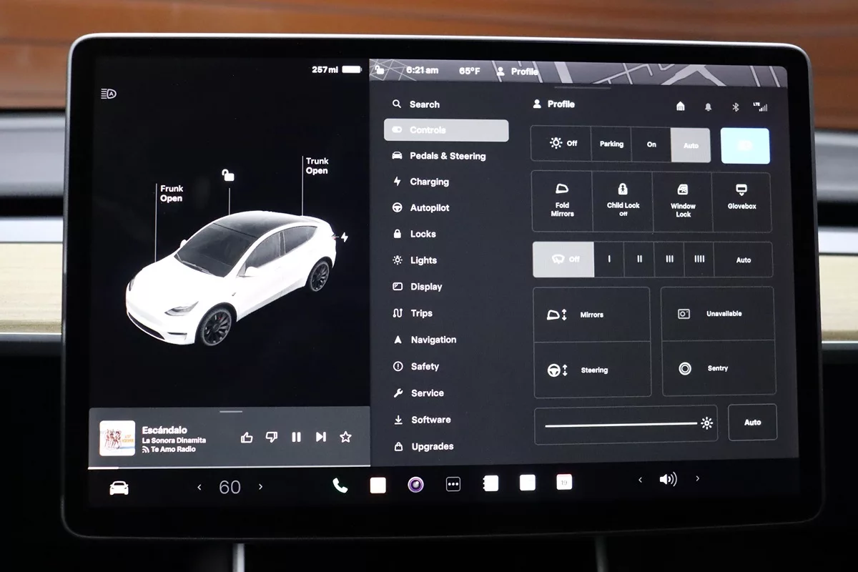The height and width of the screenshot is (572, 858).
Task: Unlock the car using the padlock icon
Action: coord(228,175)
